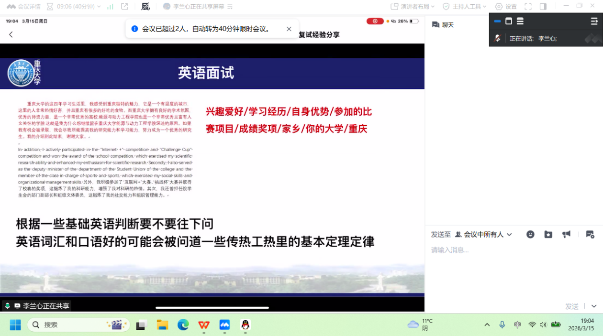This screenshot has height=336, width=603.
Task: Switch floating window to the list view layout
Action: 520,21
